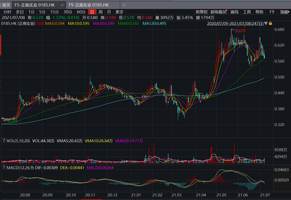291x200 pixels.
Task: Click the 量3092万 volume value
Action: (165, 18)
